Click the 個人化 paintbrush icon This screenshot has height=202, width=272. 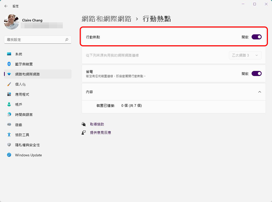[9, 84]
